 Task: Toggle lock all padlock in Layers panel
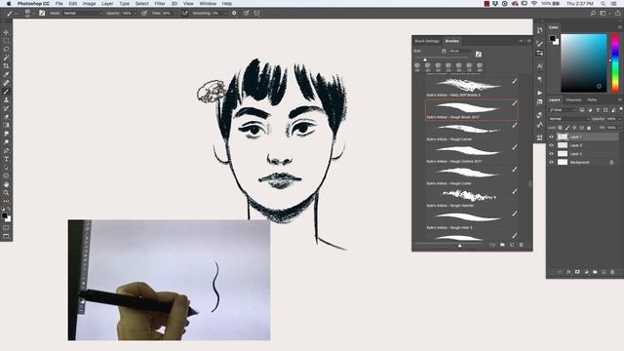coord(589,128)
